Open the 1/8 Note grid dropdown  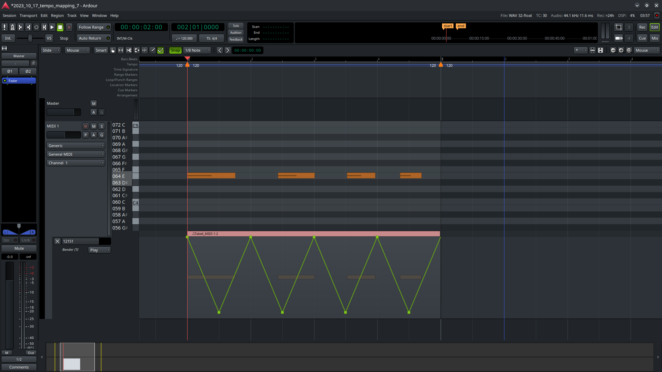(197, 50)
